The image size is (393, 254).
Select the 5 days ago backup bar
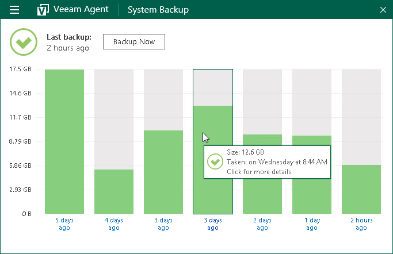64,141
